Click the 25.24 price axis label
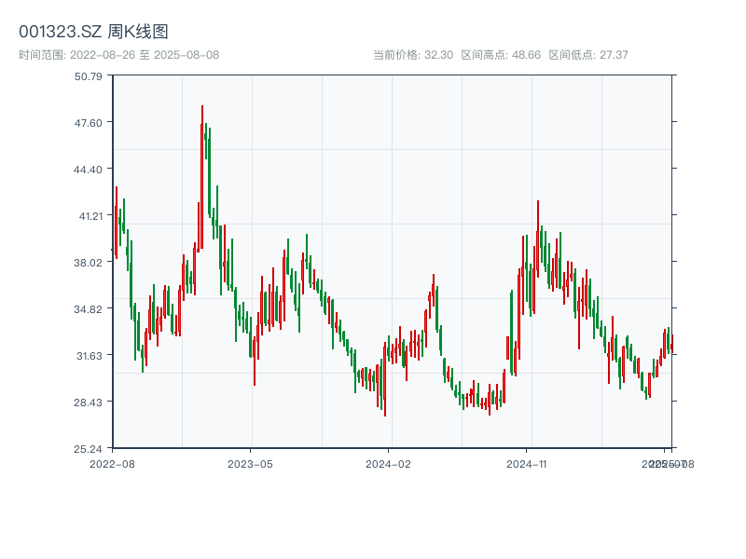 (x=90, y=448)
